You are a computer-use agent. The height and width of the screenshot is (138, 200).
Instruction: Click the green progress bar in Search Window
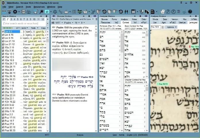[8, 28]
